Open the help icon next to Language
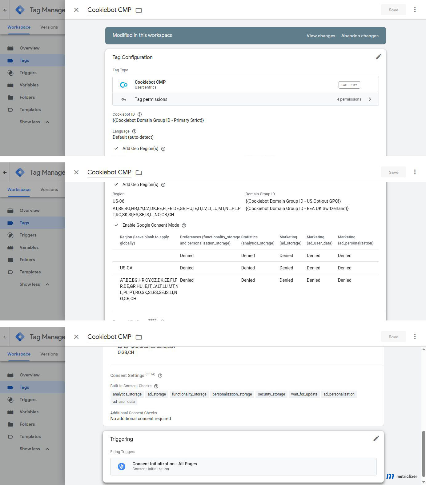The height and width of the screenshot is (485, 426). click(x=134, y=131)
